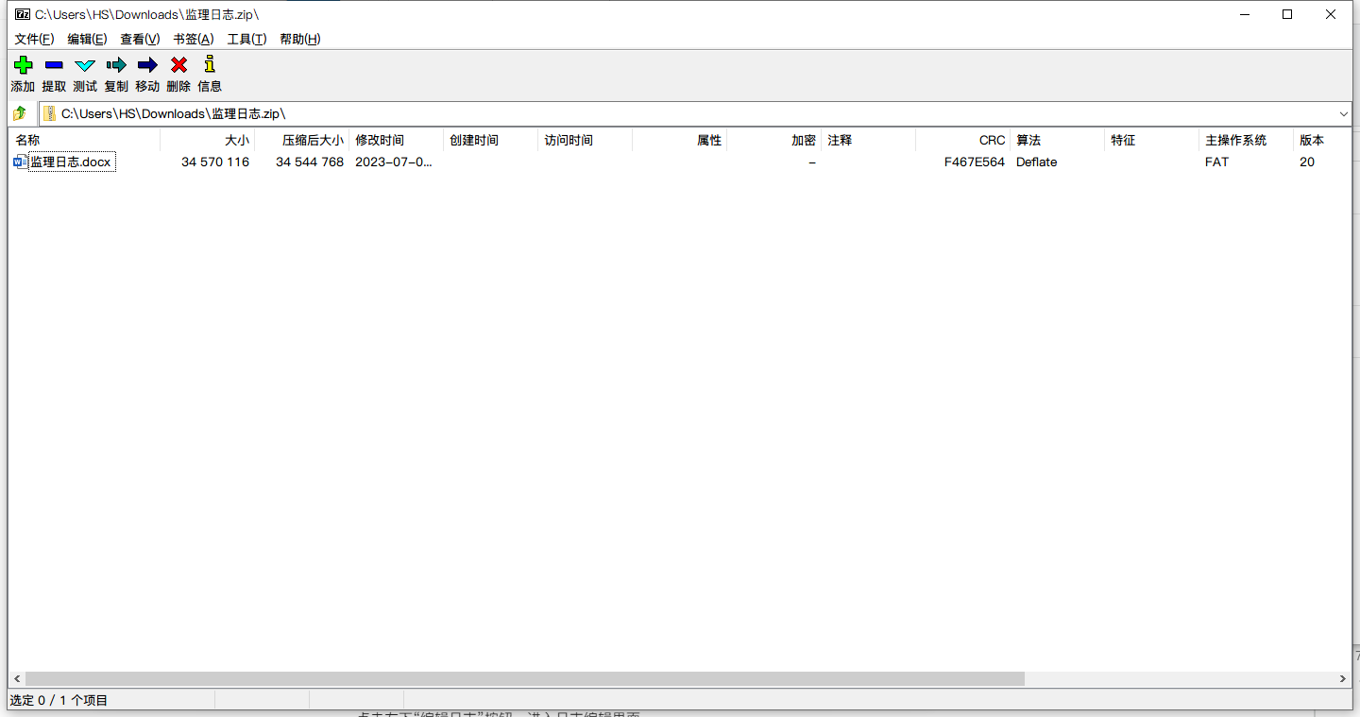Minimize the 7-Zip window
The image size is (1360, 717).
(x=1244, y=14)
